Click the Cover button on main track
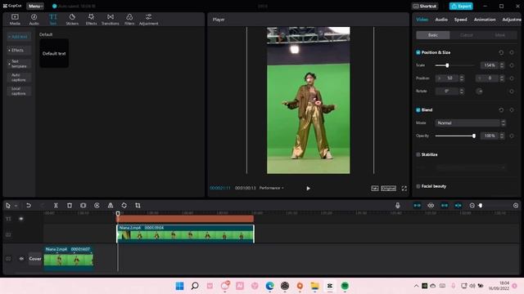The width and height of the screenshot is (524, 294). (x=35, y=259)
